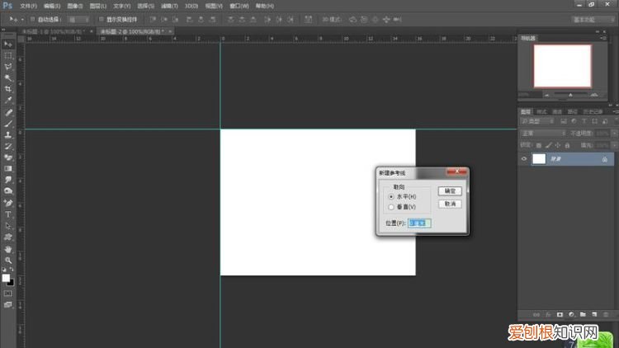Enable the 自动选择 auto-select checkbox
619x348 pixels.
(x=31, y=18)
